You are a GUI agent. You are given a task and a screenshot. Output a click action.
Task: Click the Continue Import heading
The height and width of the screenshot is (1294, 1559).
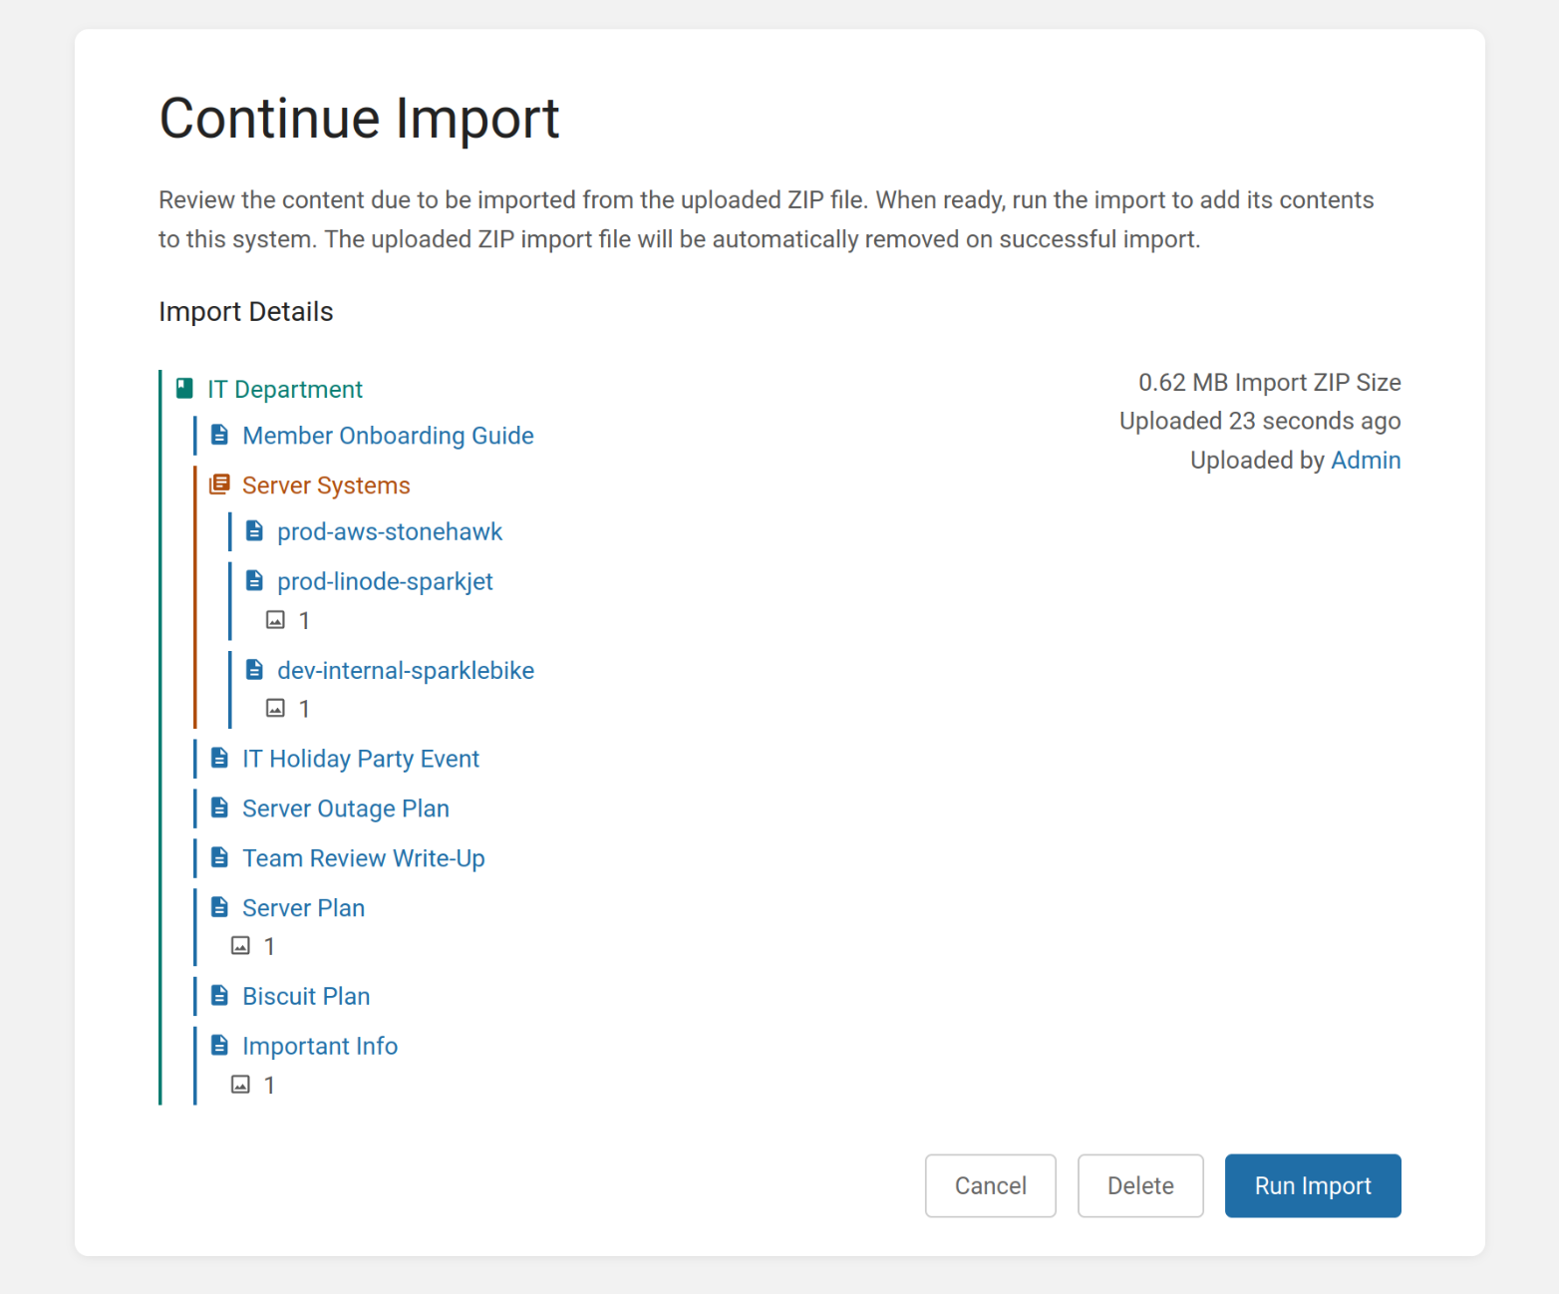pos(359,119)
